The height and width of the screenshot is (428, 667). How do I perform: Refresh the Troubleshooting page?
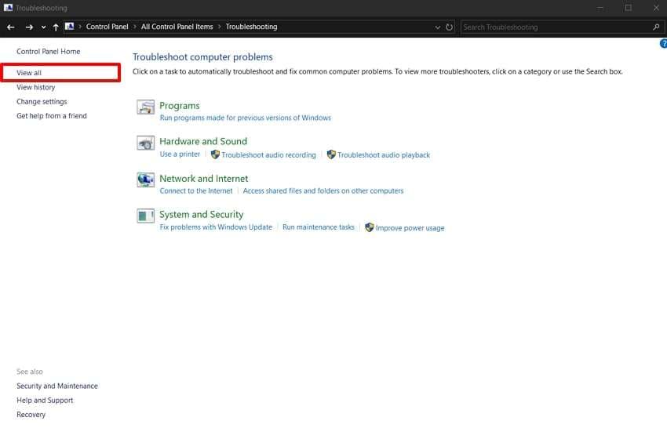coord(449,27)
